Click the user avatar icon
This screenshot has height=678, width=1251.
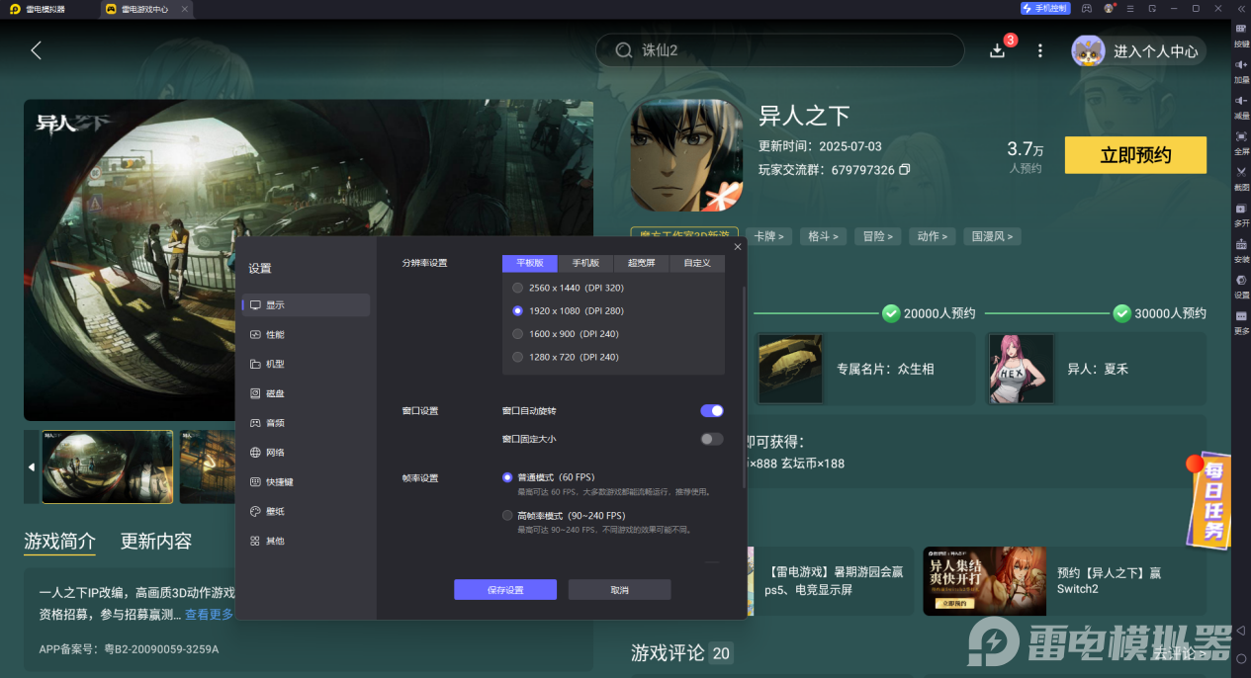[x=1088, y=50]
